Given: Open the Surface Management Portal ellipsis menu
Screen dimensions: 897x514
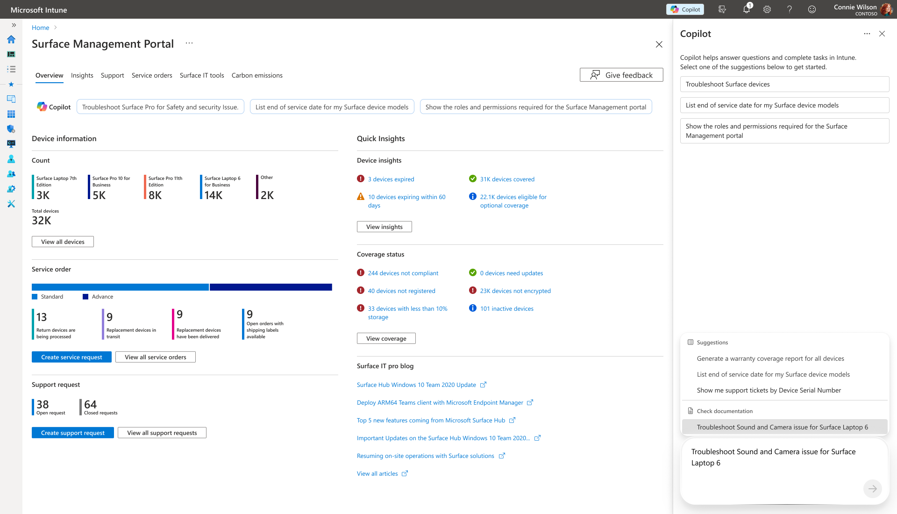Looking at the screenshot, I should (x=189, y=43).
